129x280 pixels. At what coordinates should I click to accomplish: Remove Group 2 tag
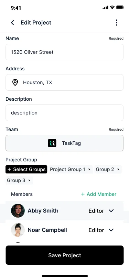pos(118,169)
